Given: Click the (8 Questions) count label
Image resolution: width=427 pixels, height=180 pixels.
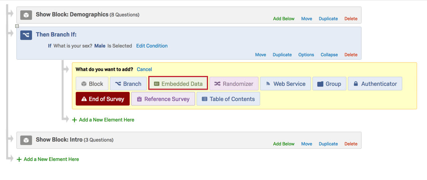Looking at the screenshot, I should (x=124, y=15).
